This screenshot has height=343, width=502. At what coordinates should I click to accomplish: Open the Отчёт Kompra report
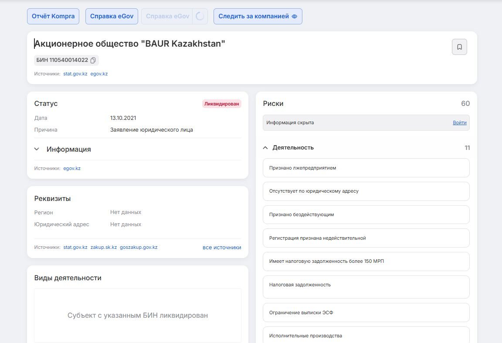[53, 16]
